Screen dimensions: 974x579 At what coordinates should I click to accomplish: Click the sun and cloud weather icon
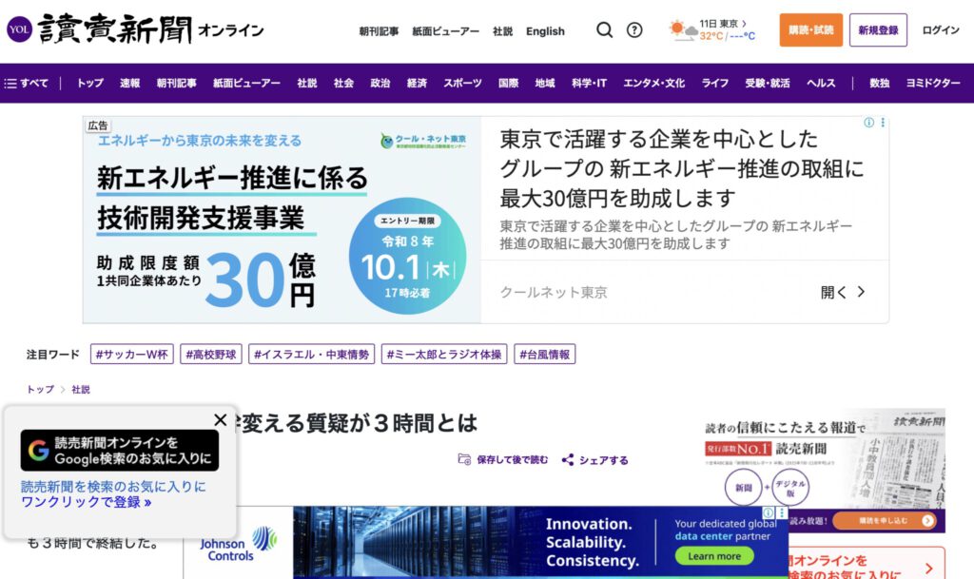[683, 29]
